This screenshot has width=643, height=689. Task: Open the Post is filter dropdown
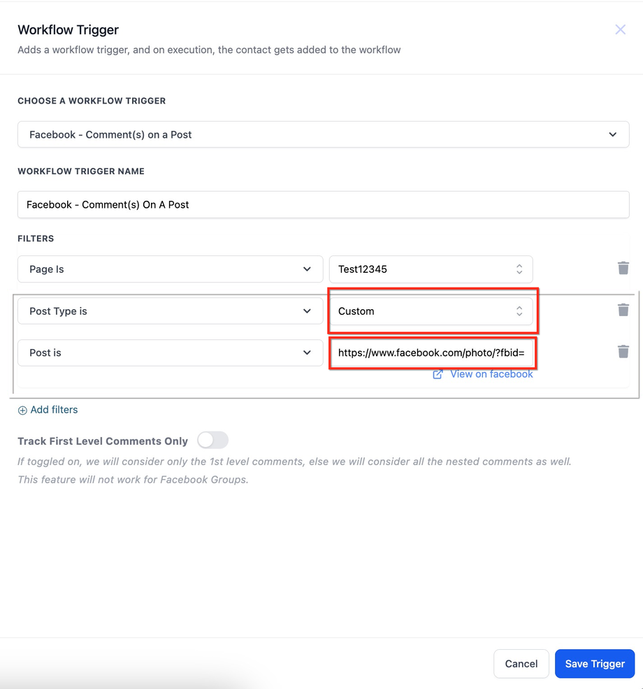click(x=171, y=353)
